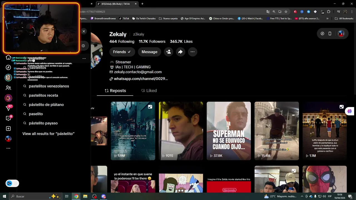The height and width of the screenshot is (200, 356).
Task: Open the All Bookmarks folder
Action: 344,19
